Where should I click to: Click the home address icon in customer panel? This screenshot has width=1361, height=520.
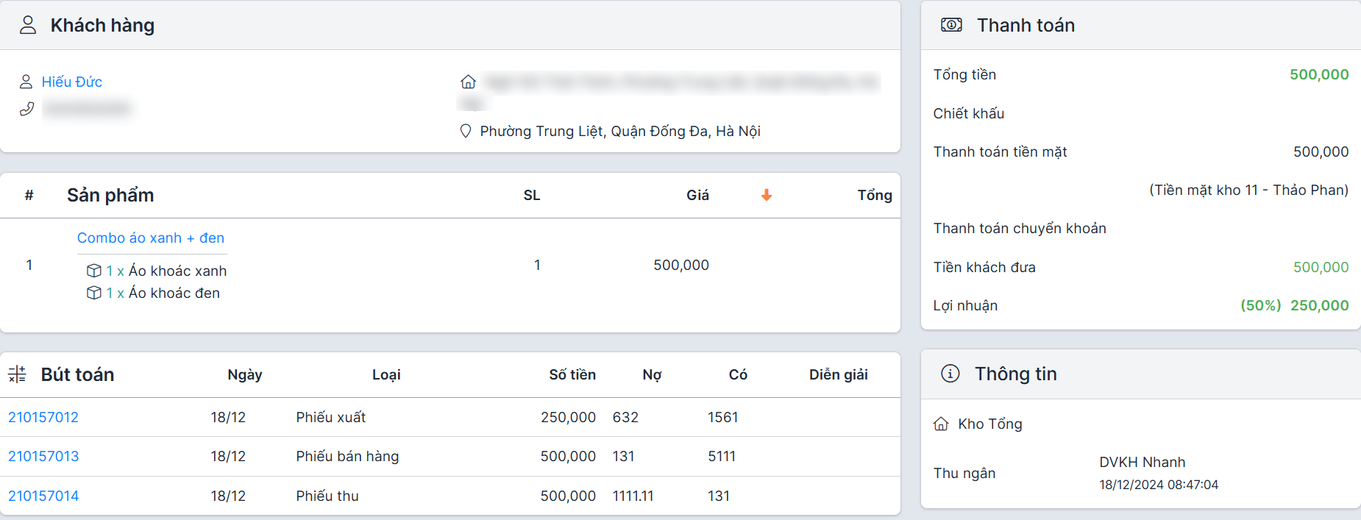click(x=469, y=82)
